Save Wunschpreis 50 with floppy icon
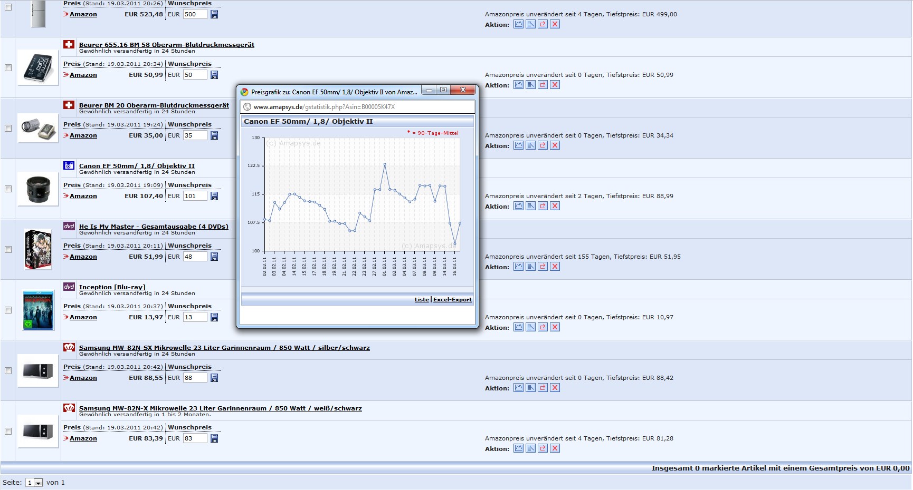The width and height of the screenshot is (913, 490). [214, 75]
